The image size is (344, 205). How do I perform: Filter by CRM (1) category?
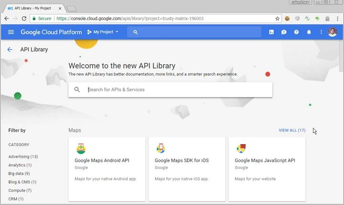(x=16, y=199)
